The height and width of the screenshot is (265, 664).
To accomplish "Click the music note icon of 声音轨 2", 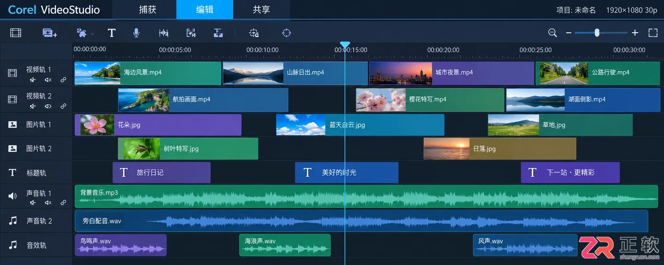I will tap(13, 221).
